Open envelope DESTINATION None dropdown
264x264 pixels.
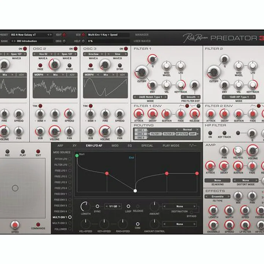tap(179, 206)
